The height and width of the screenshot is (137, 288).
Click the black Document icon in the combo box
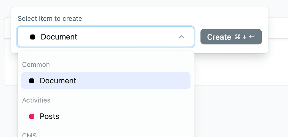tap(33, 37)
